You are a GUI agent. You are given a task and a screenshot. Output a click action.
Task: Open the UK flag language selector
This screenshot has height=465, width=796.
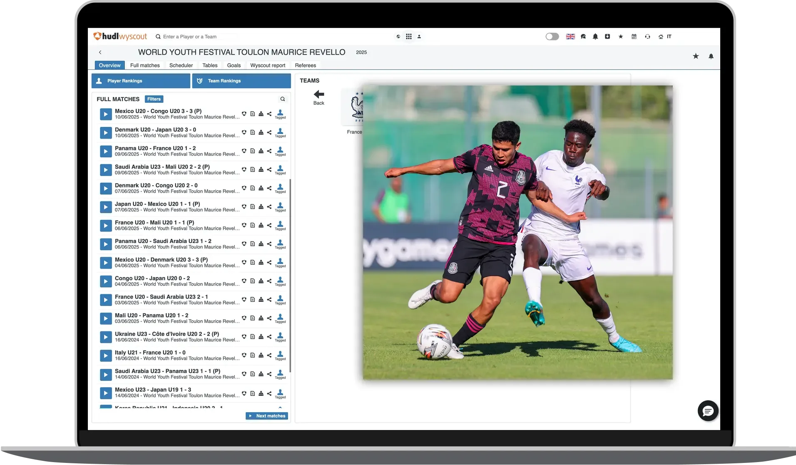coord(570,37)
